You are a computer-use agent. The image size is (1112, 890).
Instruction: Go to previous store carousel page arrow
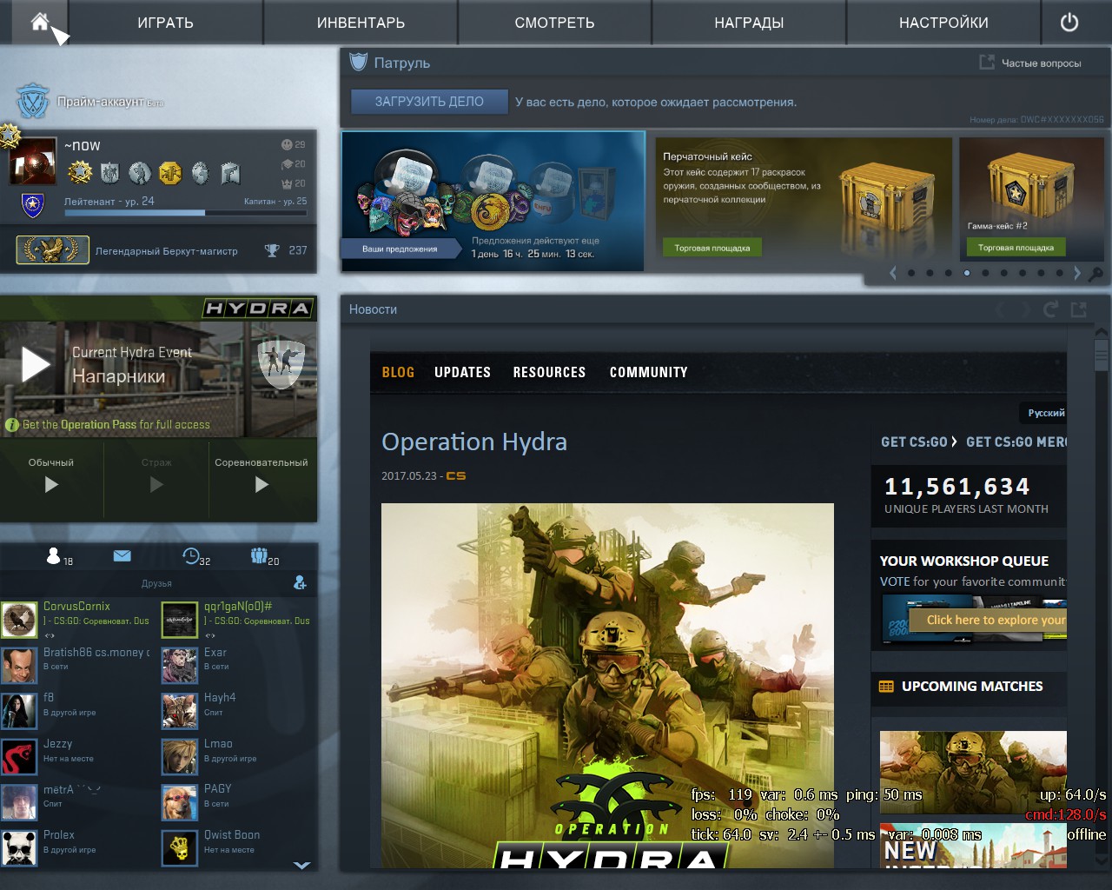[x=892, y=273]
